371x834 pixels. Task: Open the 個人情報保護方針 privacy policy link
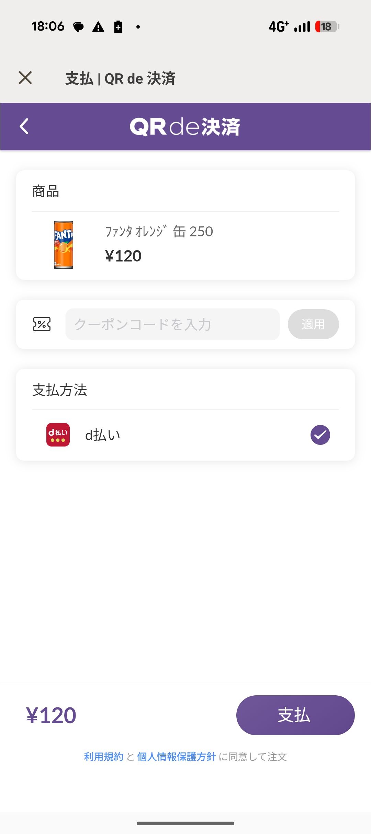tap(176, 757)
